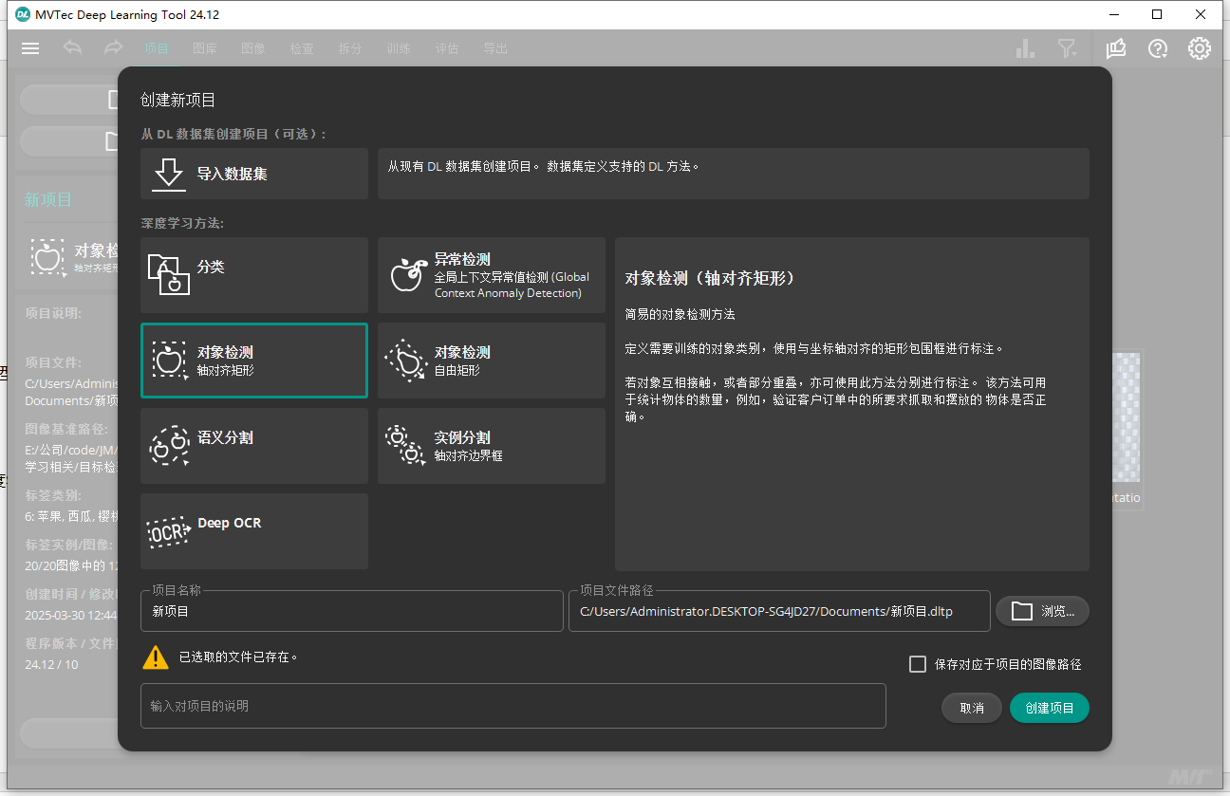Select the 分类 classification method
Image resolution: width=1230 pixels, height=796 pixels.
(253, 275)
